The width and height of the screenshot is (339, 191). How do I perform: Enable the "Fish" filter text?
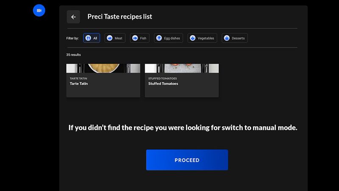pos(143,38)
